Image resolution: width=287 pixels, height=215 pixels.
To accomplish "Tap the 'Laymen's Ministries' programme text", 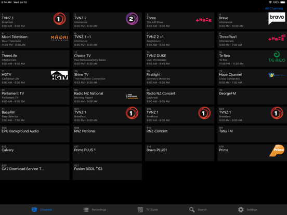I will (158, 79).
